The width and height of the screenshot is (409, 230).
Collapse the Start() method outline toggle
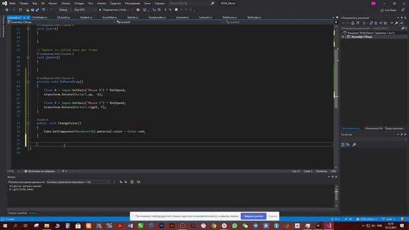[28, 29]
